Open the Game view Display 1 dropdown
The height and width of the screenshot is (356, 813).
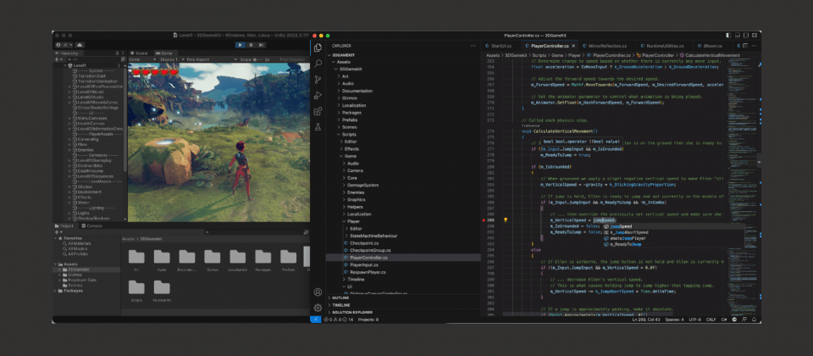coord(171,59)
